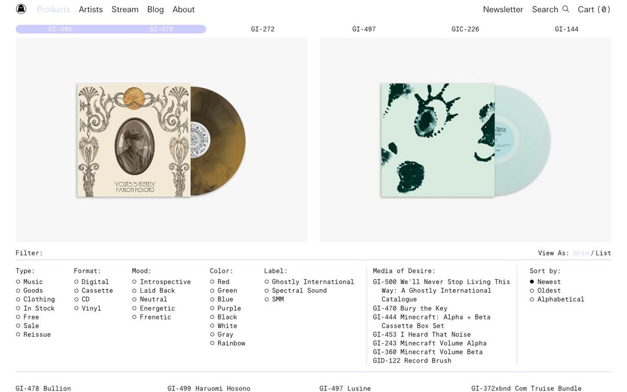Filter type by Sale
Viewport: 627px width, 392px height.
point(27,326)
